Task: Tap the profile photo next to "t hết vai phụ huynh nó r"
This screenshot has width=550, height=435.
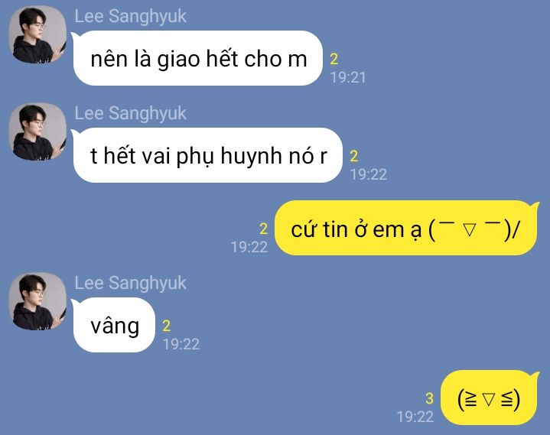Action: [x=37, y=131]
